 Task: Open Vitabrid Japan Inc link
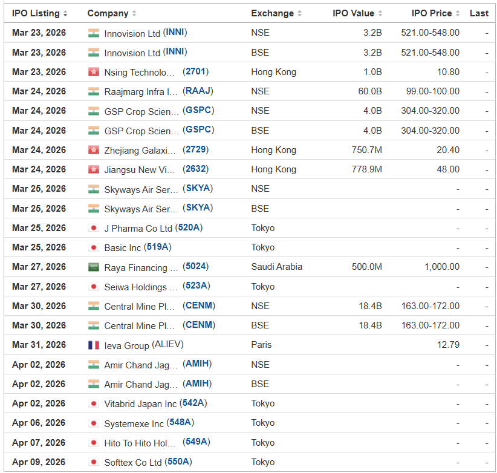tap(140, 404)
